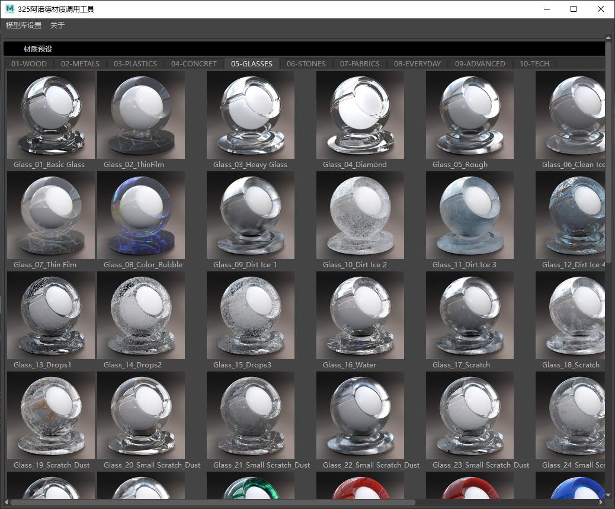
Task: Select the Glass_02_ThinFilm material thumbnail
Action: (x=141, y=115)
